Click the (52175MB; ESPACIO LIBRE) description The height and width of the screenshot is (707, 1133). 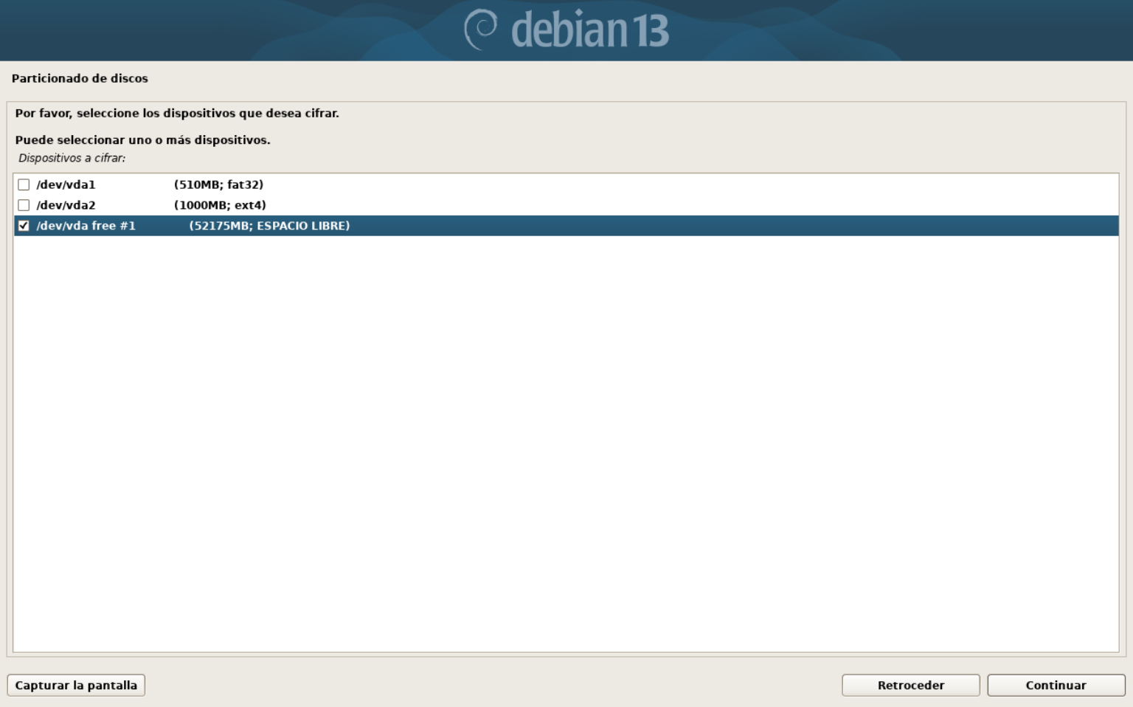269,226
